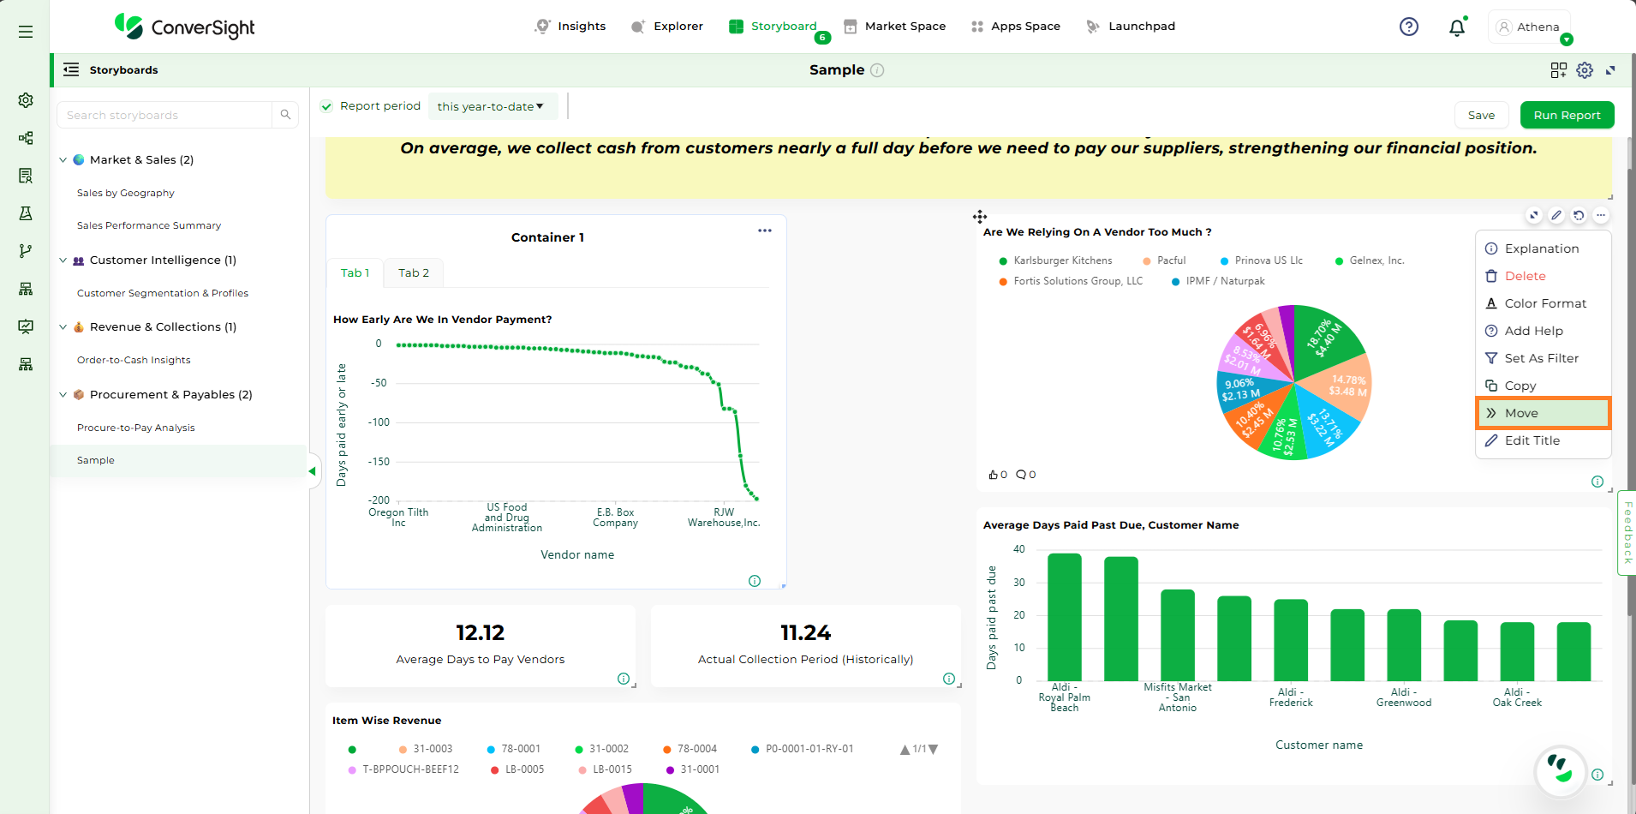Click the search storyboards magnifier icon

click(285, 115)
